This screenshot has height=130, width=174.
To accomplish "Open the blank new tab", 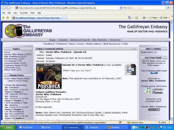I will pos(65,18).
